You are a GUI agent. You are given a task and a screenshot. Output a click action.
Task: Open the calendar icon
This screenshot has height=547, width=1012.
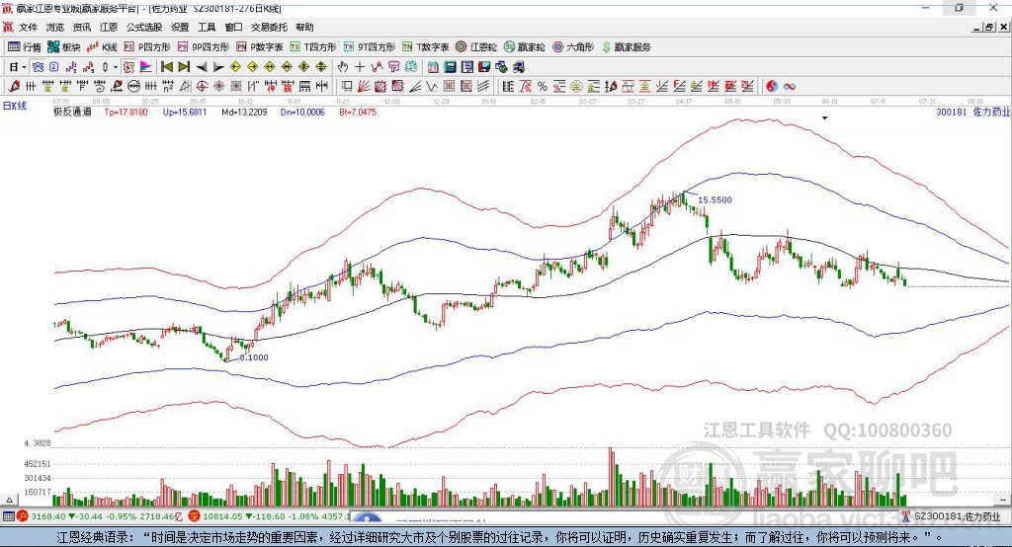pyautogui.click(x=433, y=67)
